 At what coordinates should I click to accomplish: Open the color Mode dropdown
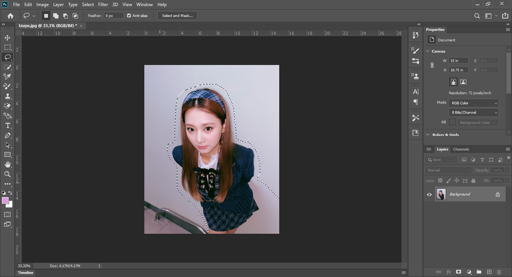tap(474, 103)
